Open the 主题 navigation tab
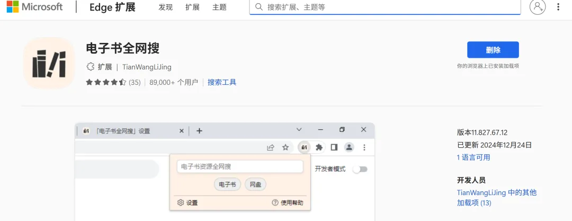The height and width of the screenshot is (221, 572). coord(219,7)
